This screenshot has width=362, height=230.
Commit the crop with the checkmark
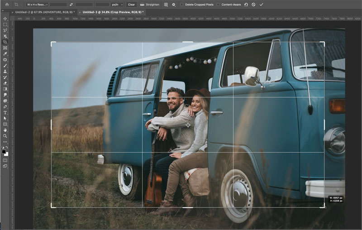[262, 5]
